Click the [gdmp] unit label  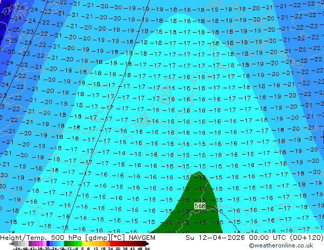pyautogui.click(x=98, y=238)
